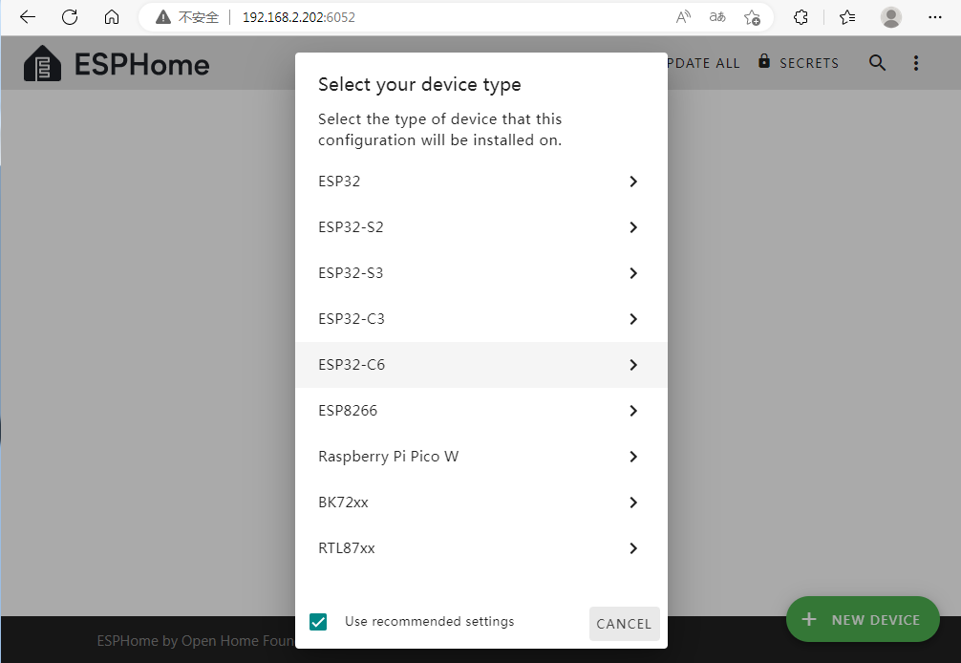961x663 pixels.
Task: Go to browser home page
Action: [112, 17]
